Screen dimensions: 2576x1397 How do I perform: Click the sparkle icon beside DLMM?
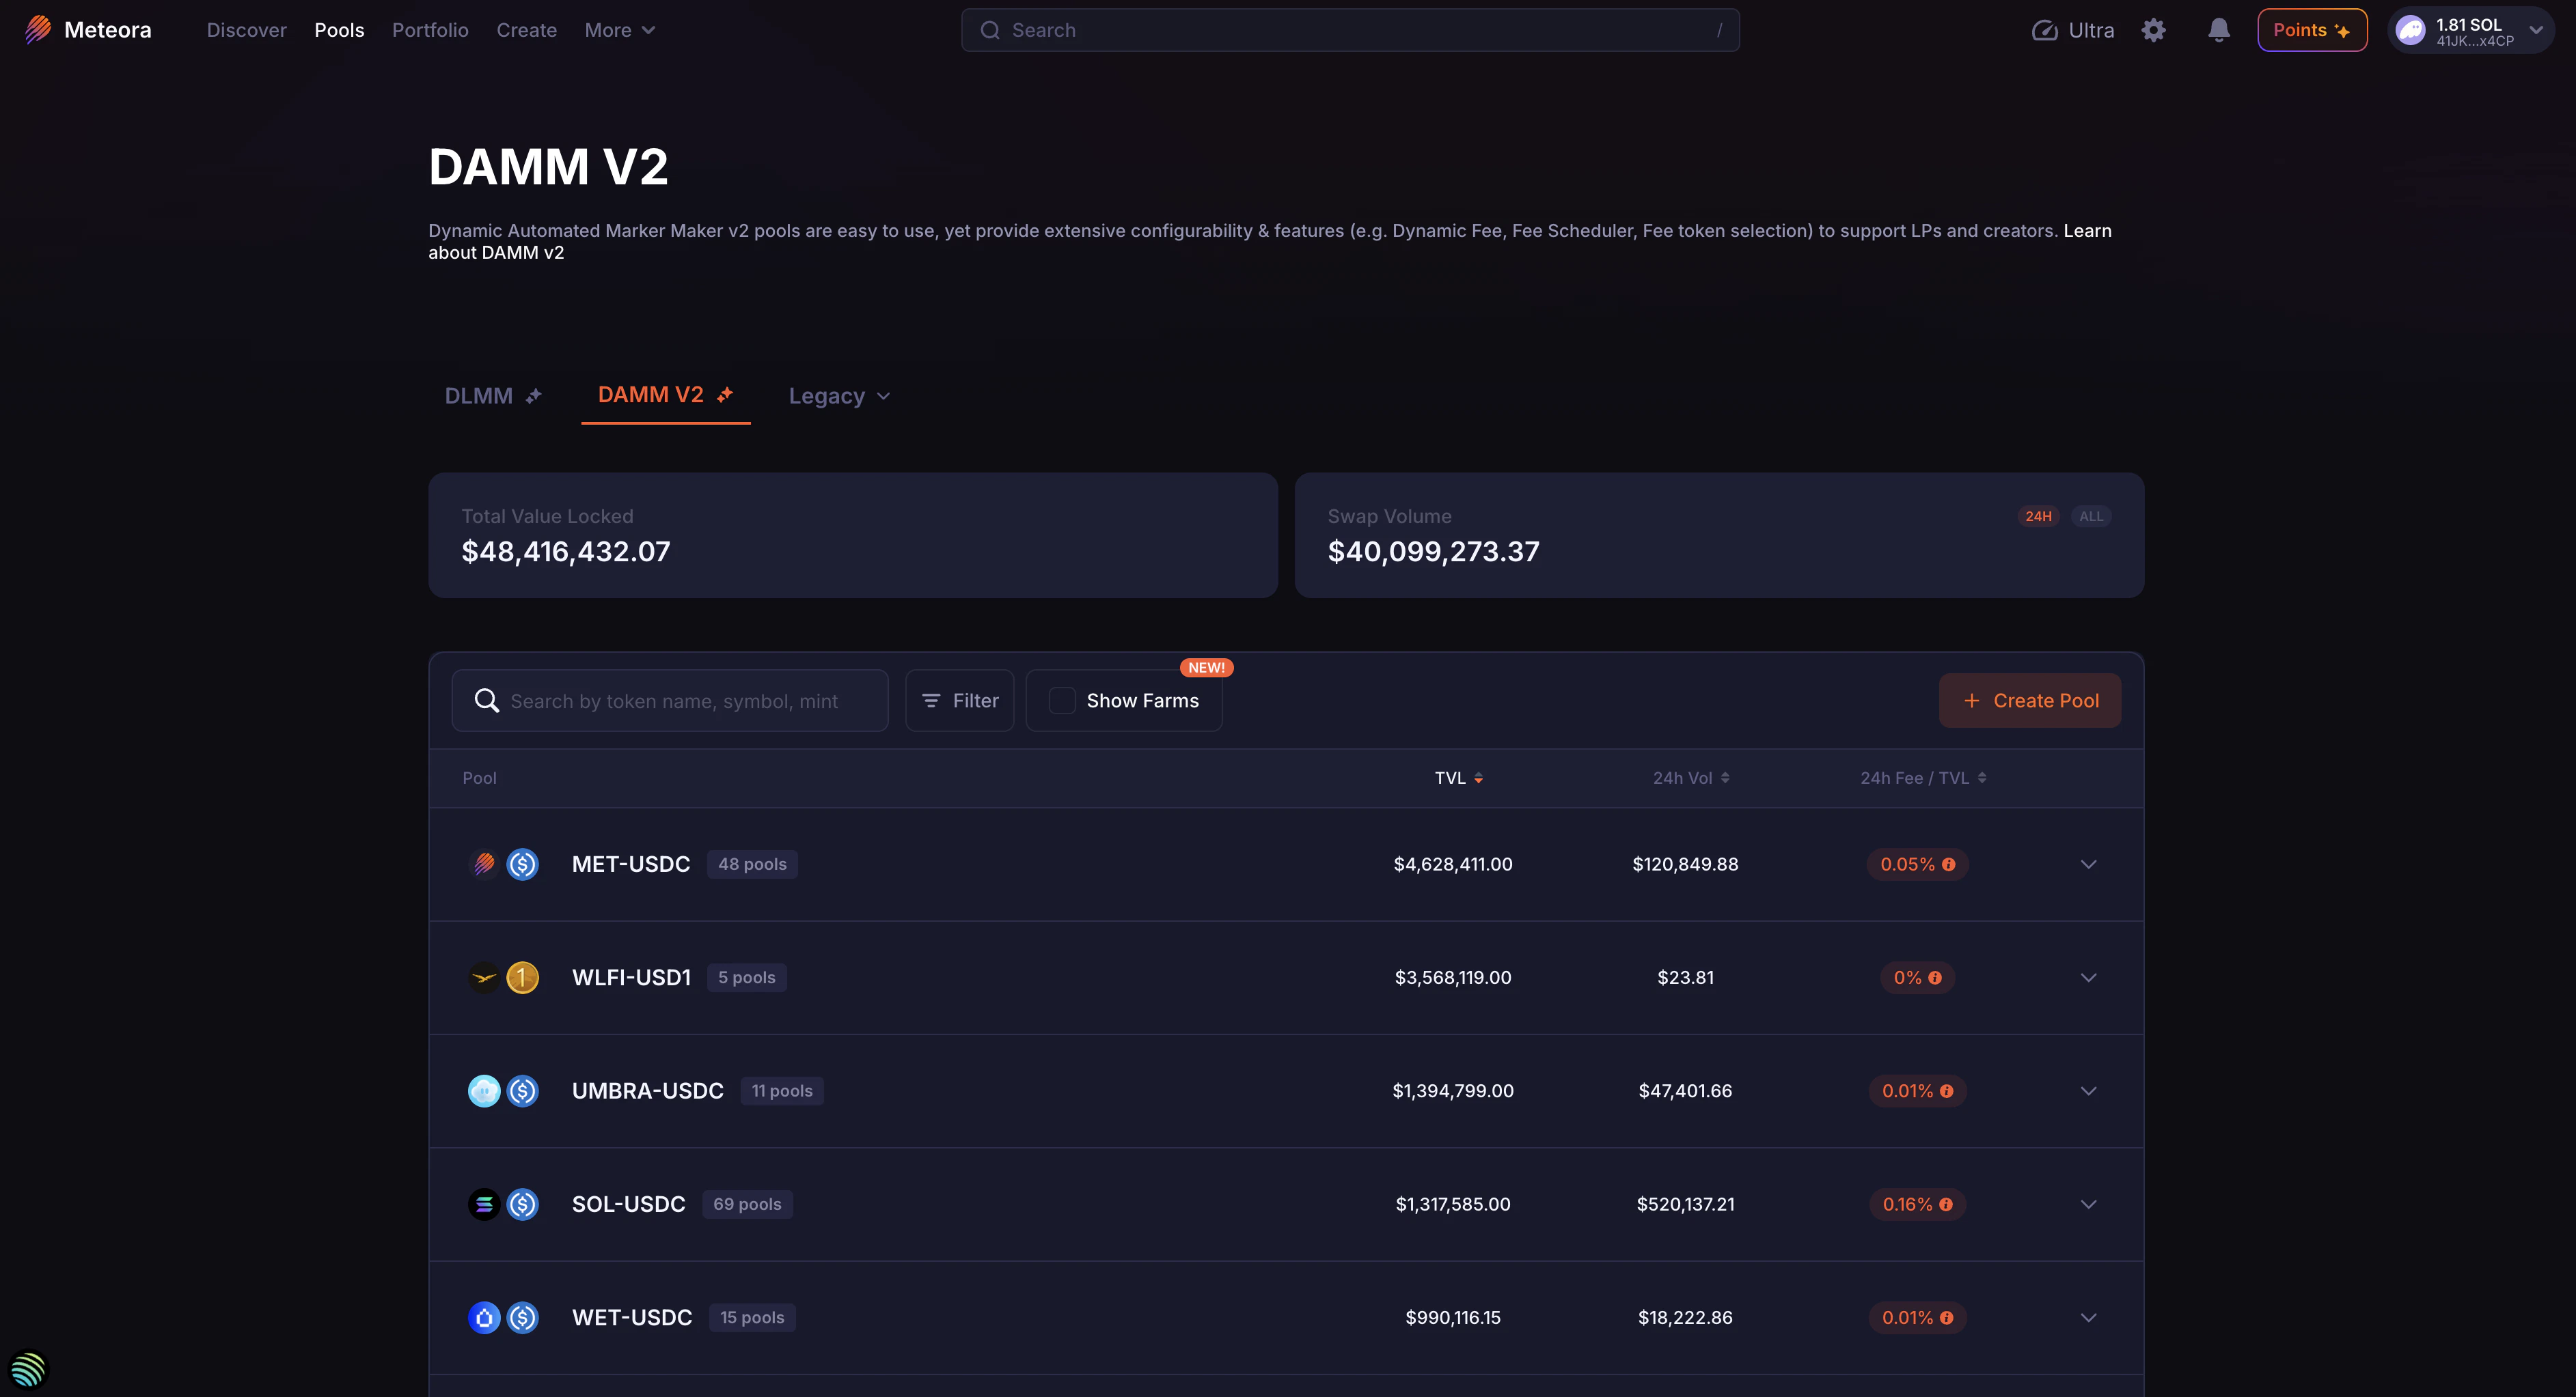[x=534, y=396]
